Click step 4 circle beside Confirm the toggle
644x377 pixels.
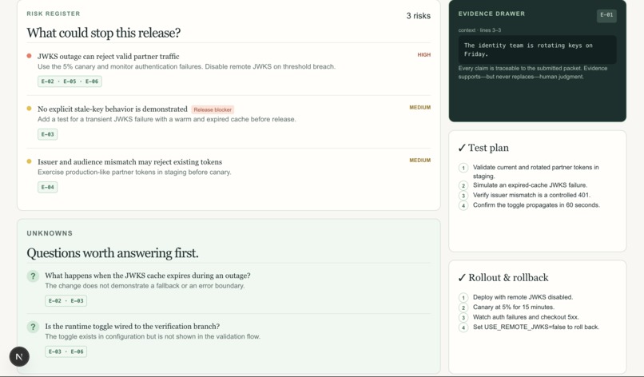[463, 205]
